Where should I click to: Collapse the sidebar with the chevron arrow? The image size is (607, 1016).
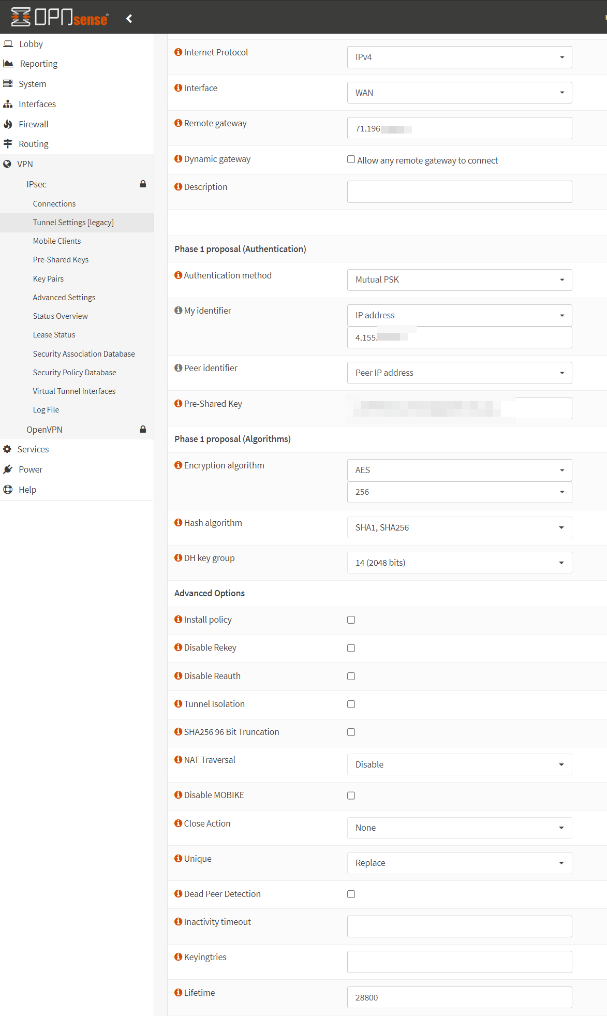(x=129, y=19)
